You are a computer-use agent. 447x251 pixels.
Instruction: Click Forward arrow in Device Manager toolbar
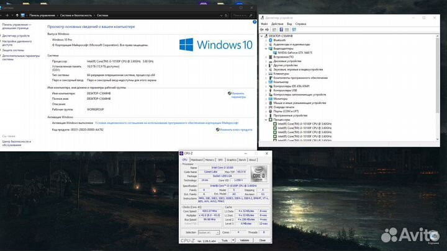pos(267,30)
